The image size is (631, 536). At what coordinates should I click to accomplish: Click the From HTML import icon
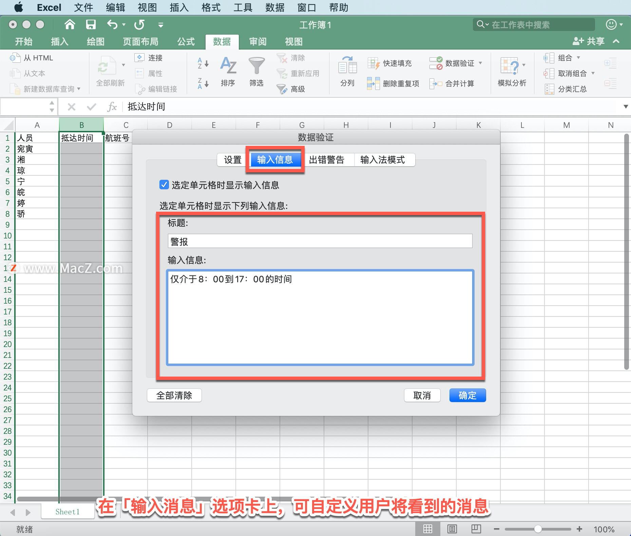pyautogui.click(x=15, y=58)
